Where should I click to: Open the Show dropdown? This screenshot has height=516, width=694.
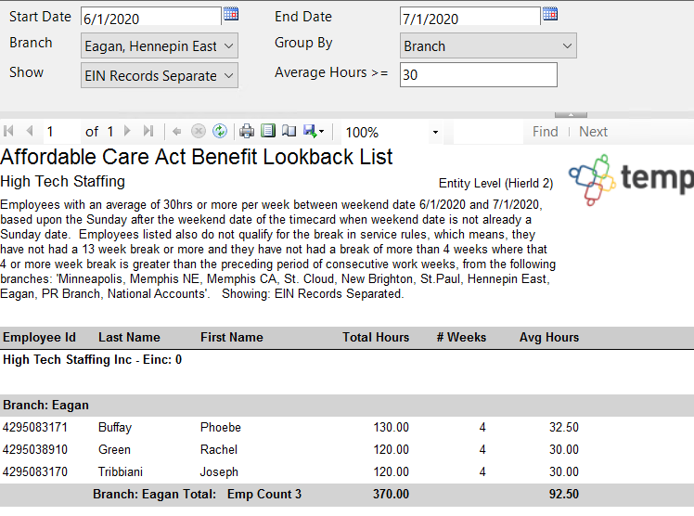(160, 75)
